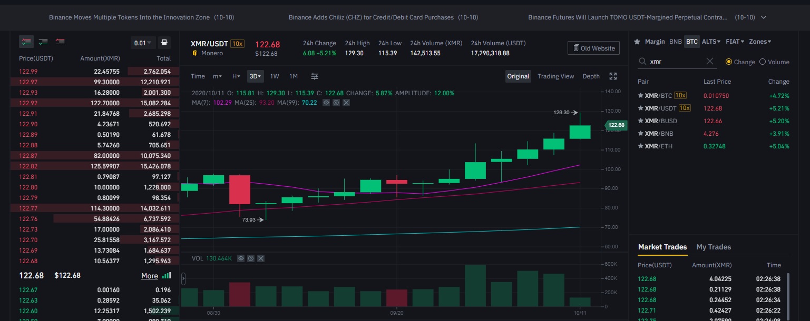
Task: Select the Change radio button
Action: [x=729, y=62]
